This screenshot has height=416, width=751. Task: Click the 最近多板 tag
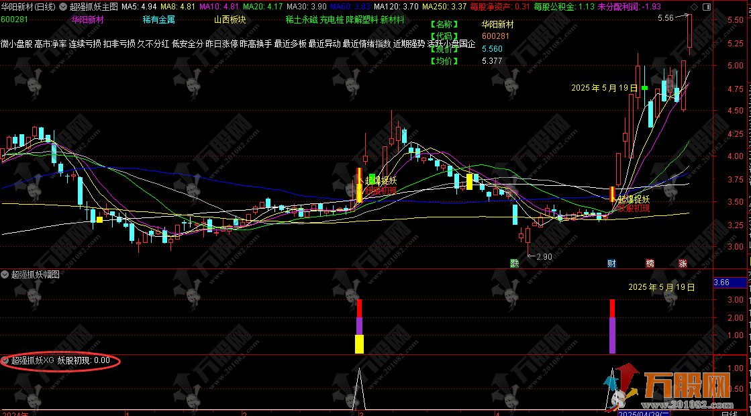point(290,44)
